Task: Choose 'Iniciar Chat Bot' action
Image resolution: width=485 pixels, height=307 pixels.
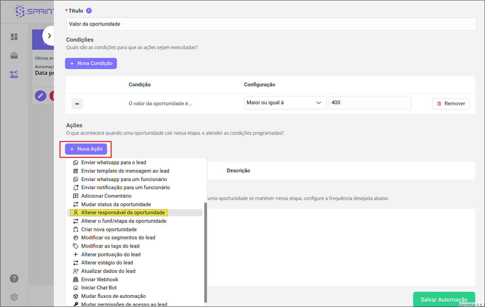Action: tap(99, 288)
